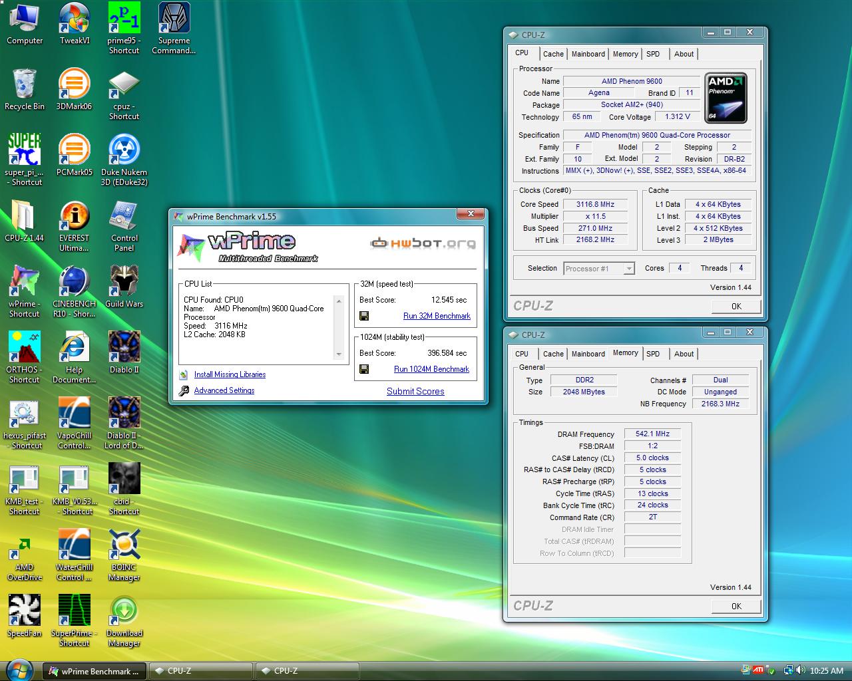
Task: Click the CPU List scrollbar up arrow
Action: pos(339,301)
